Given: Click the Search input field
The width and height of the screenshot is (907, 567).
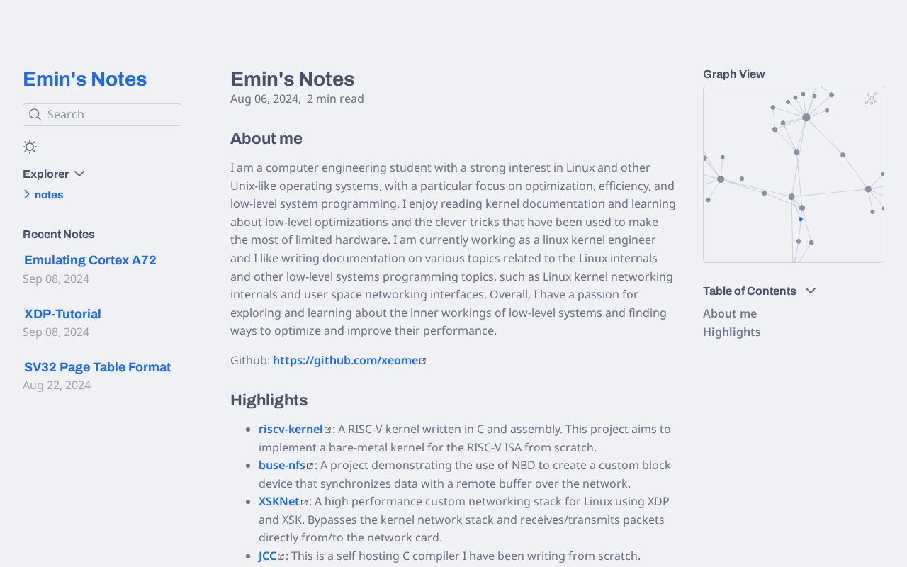Looking at the screenshot, I should (x=110, y=115).
